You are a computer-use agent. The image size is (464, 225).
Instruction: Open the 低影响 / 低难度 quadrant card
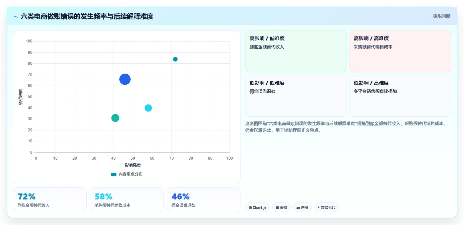[x=296, y=96]
